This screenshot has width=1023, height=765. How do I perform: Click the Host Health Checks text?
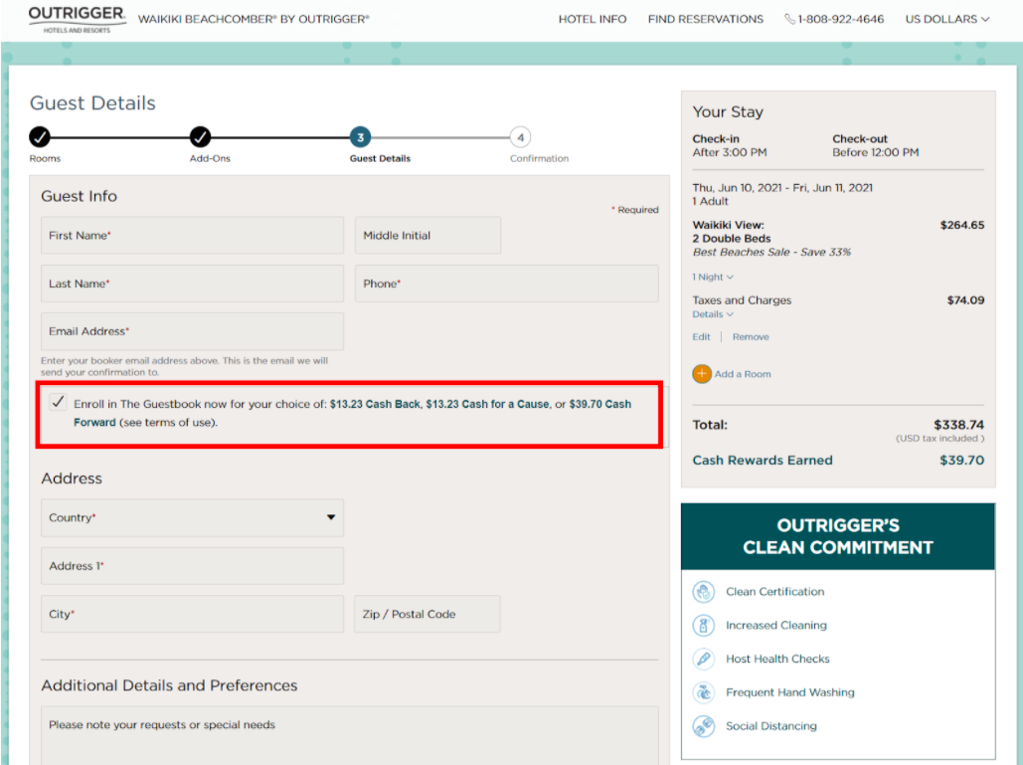pos(777,660)
